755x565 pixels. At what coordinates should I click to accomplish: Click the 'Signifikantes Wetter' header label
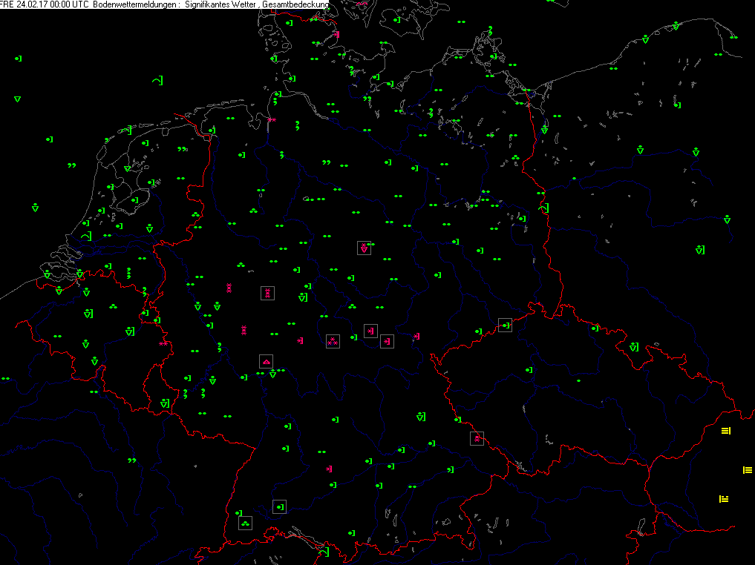[220, 5]
